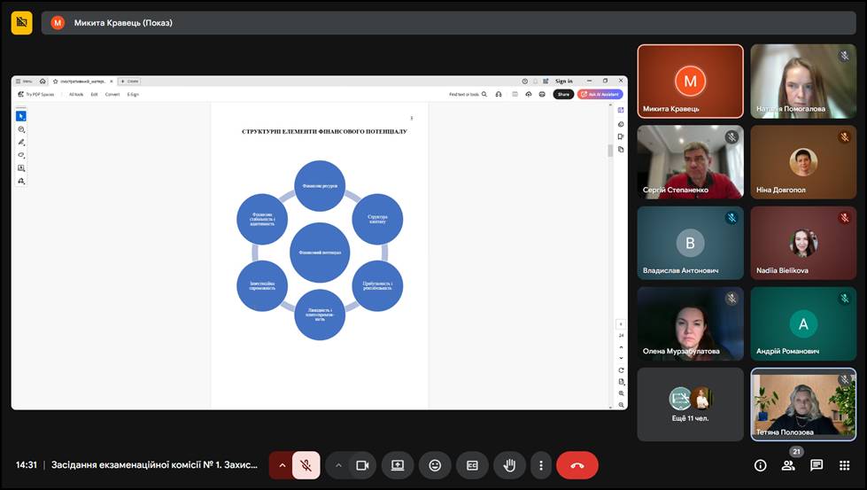Open the three-dot more options menu
The height and width of the screenshot is (490, 867).
tap(540, 465)
